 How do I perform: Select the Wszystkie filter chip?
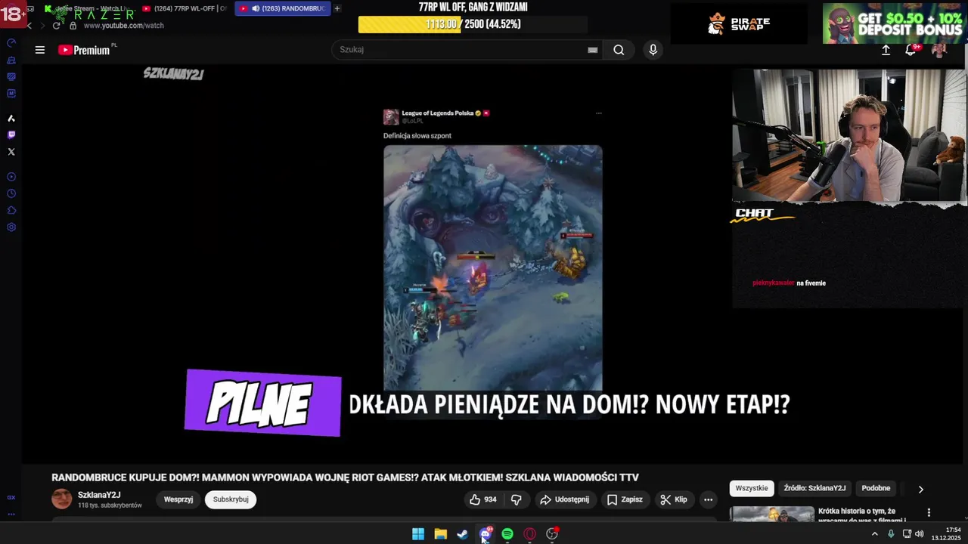(x=752, y=488)
